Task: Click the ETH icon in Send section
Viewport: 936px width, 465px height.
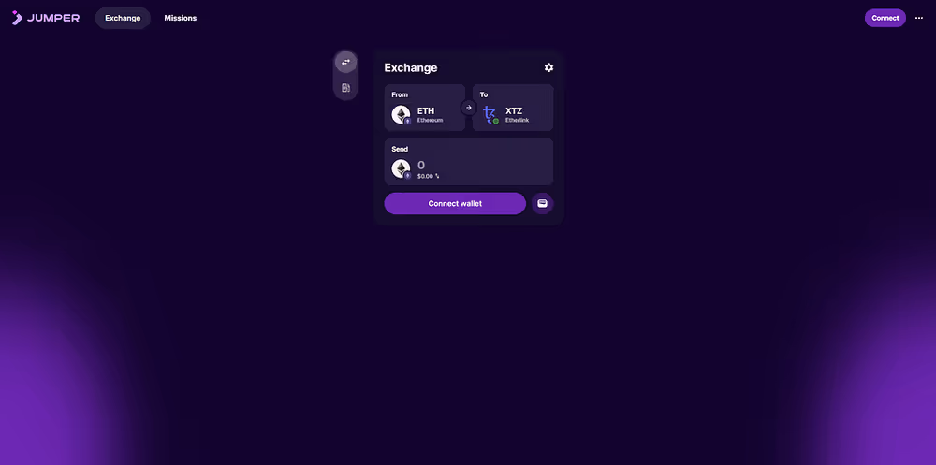Action: point(402,169)
